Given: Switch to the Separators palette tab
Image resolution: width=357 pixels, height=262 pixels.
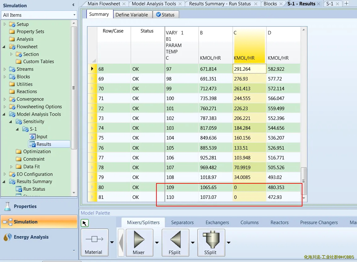Looking at the screenshot, I should coord(182,222).
